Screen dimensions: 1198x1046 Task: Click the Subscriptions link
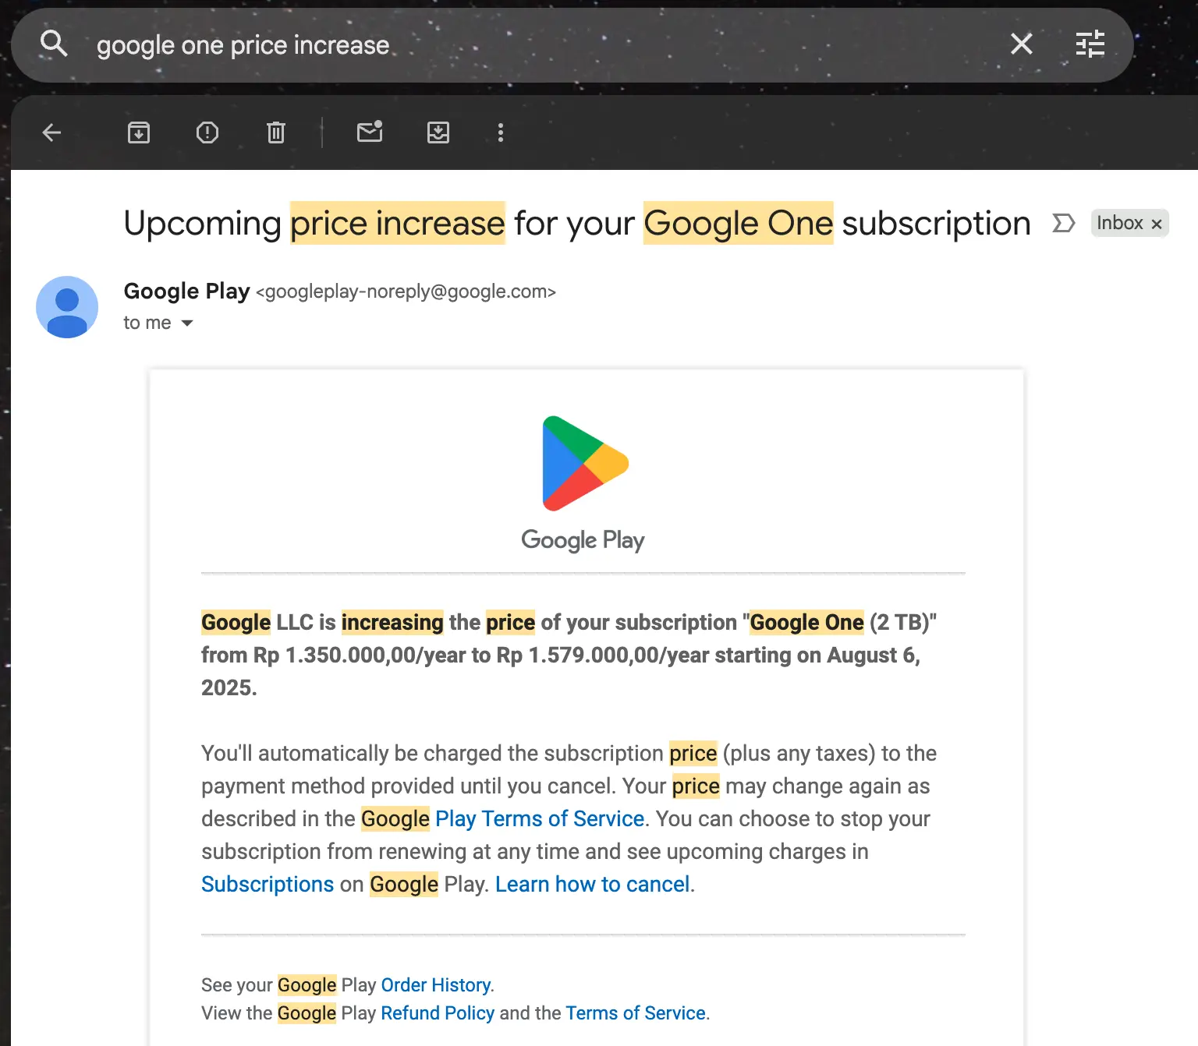[x=267, y=884]
